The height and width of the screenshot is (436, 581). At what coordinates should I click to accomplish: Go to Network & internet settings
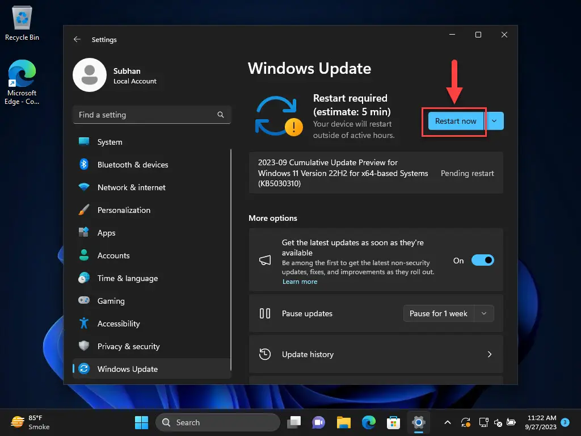click(152, 187)
